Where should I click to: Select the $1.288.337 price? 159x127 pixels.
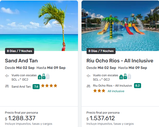[x=22, y=118]
